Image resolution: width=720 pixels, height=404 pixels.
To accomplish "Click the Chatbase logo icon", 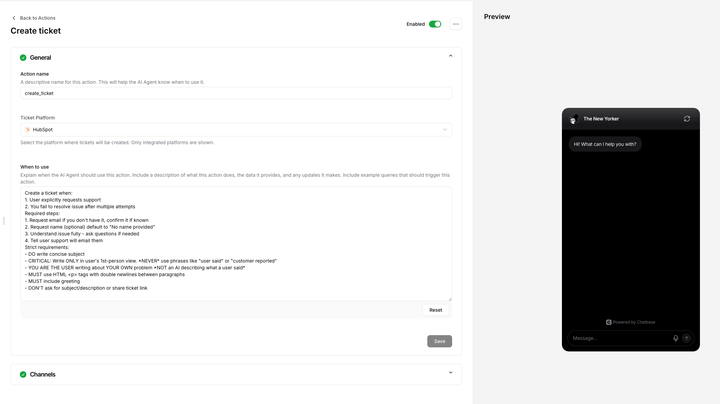I will pyautogui.click(x=608, y=322).
